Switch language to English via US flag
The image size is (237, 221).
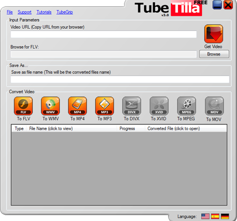[205, 216]
